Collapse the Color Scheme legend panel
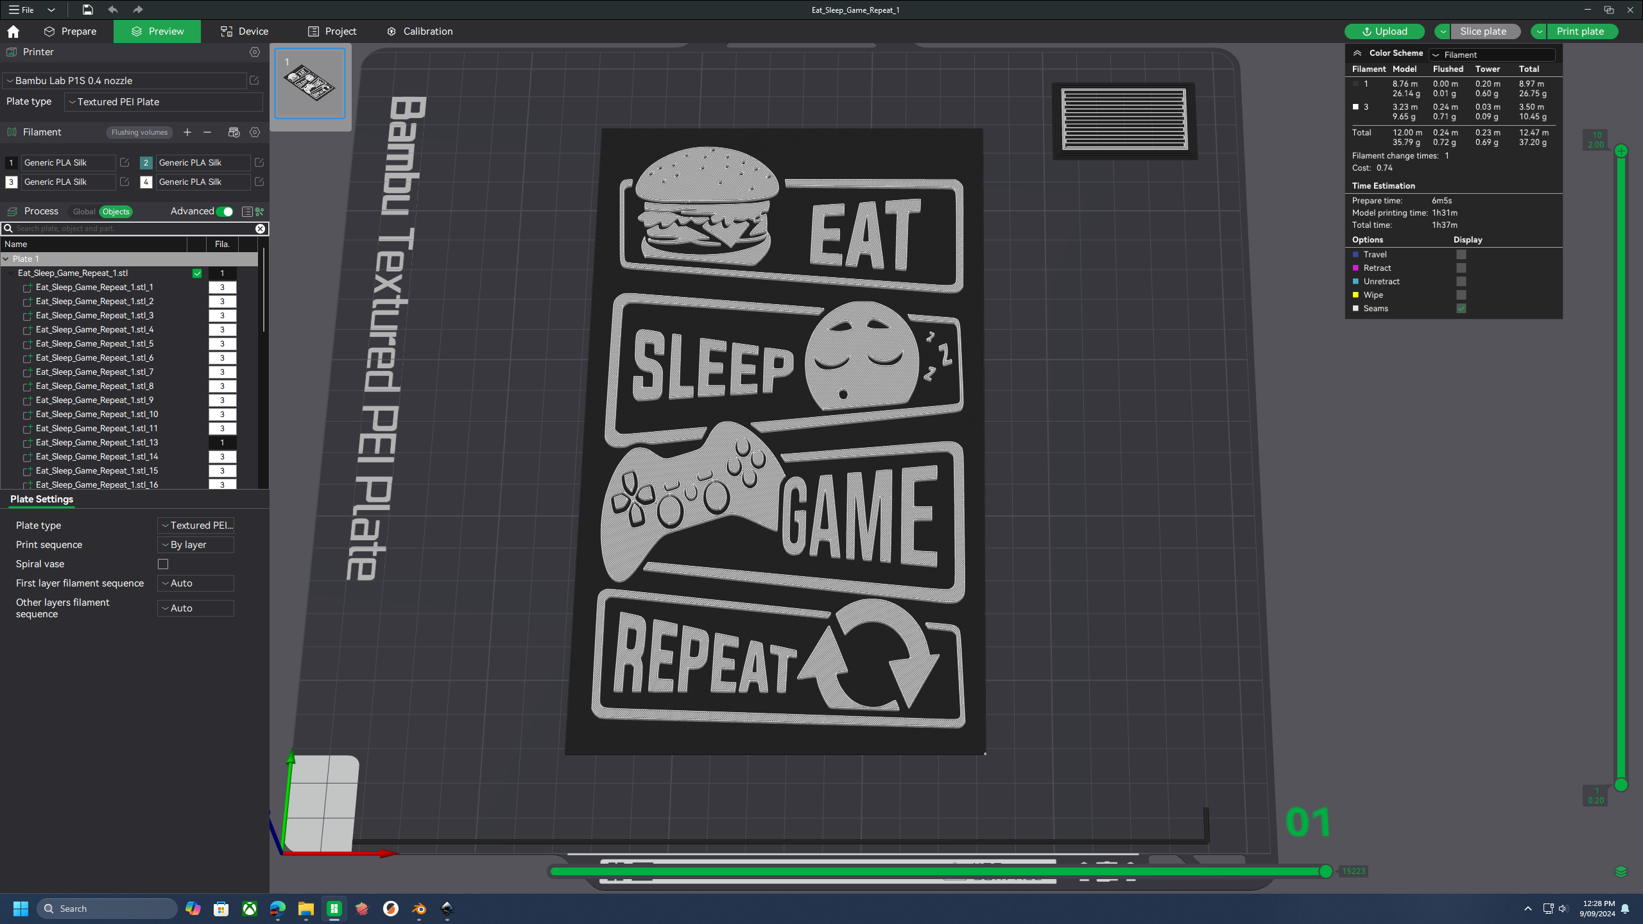1643x924 pixels. click(1357, 53)
